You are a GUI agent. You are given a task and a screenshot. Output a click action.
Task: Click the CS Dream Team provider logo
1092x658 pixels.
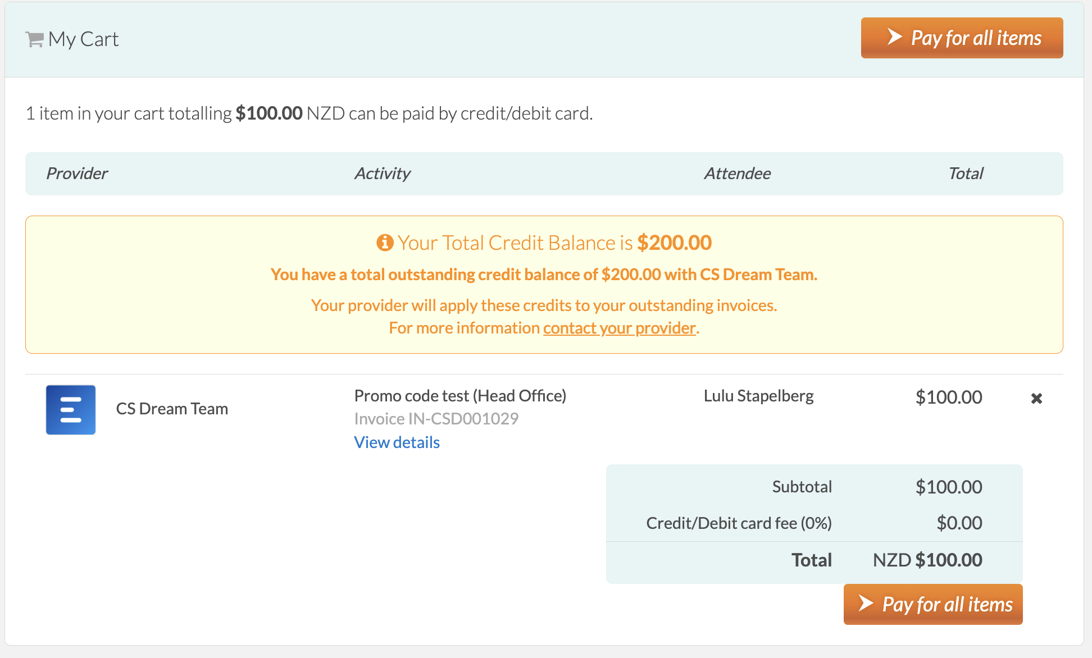(x=71, y=410)
